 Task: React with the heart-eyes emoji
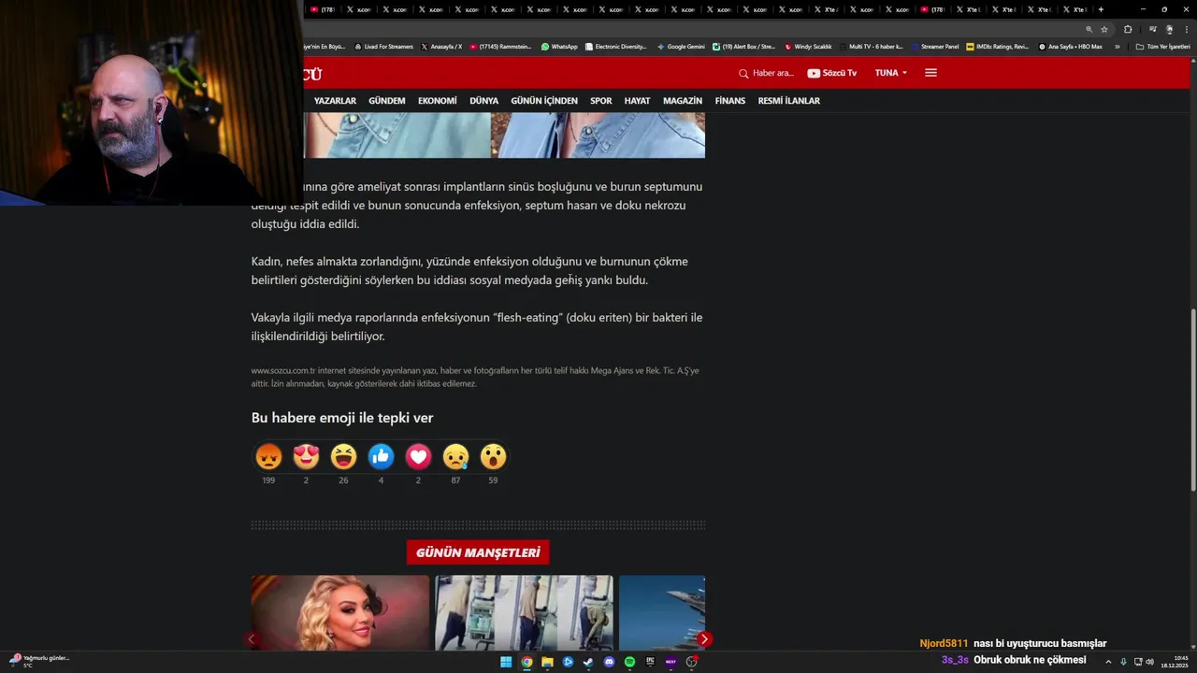[x=306, y=456]
